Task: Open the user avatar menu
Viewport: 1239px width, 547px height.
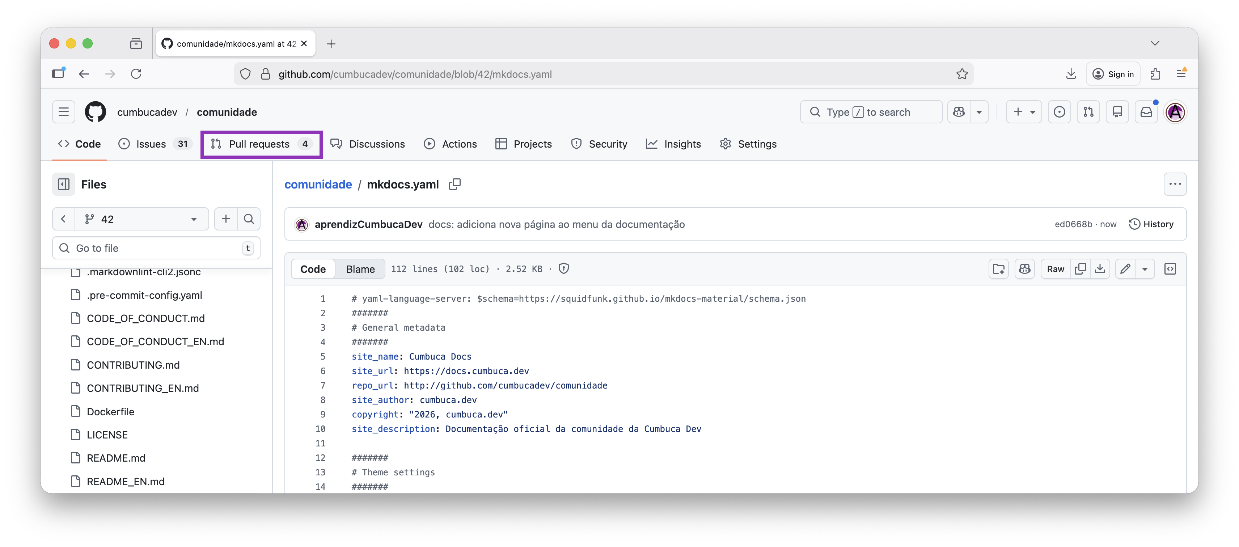Action: click(1175, 112)
